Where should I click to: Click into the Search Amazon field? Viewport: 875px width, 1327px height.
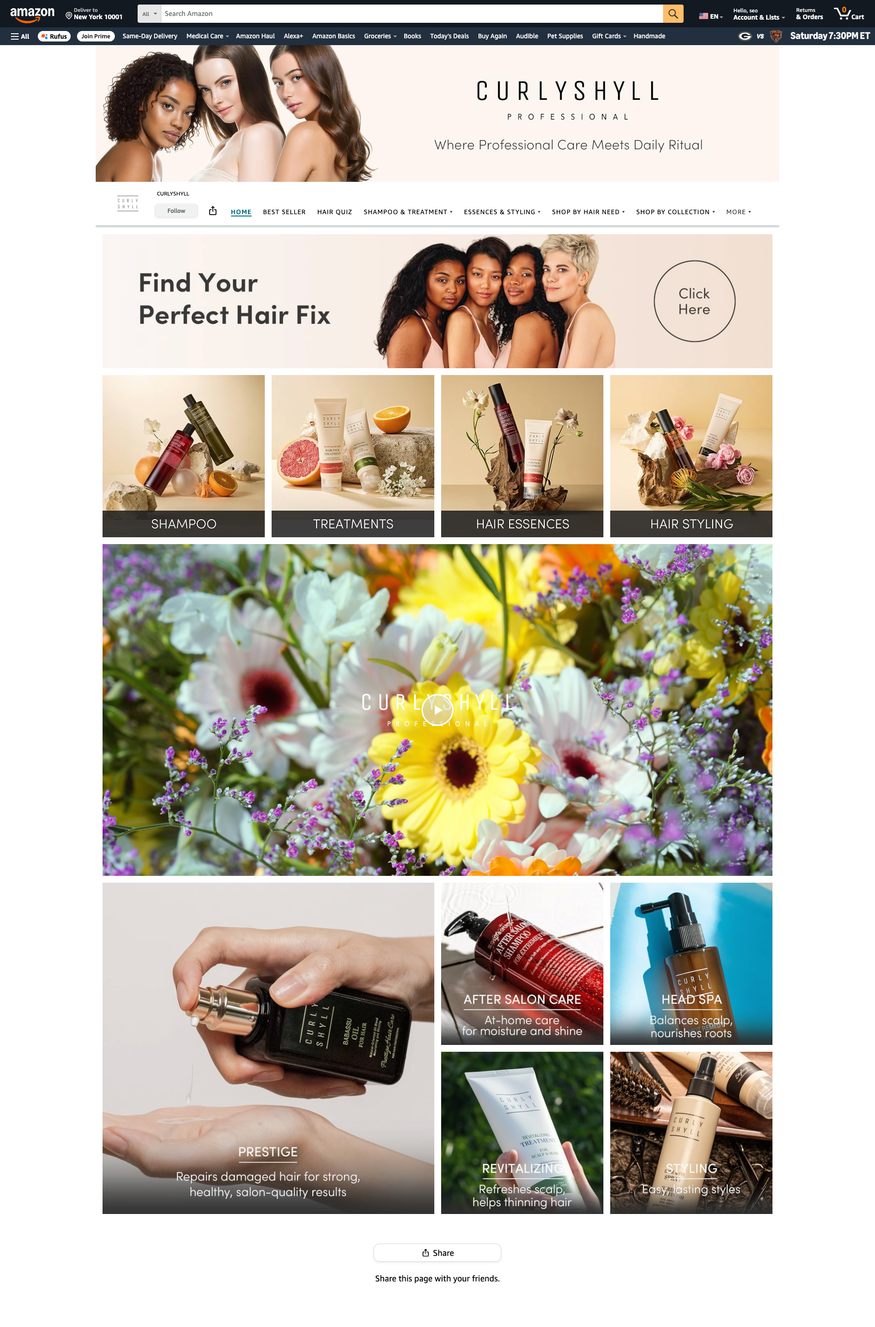tap(412, 14)
